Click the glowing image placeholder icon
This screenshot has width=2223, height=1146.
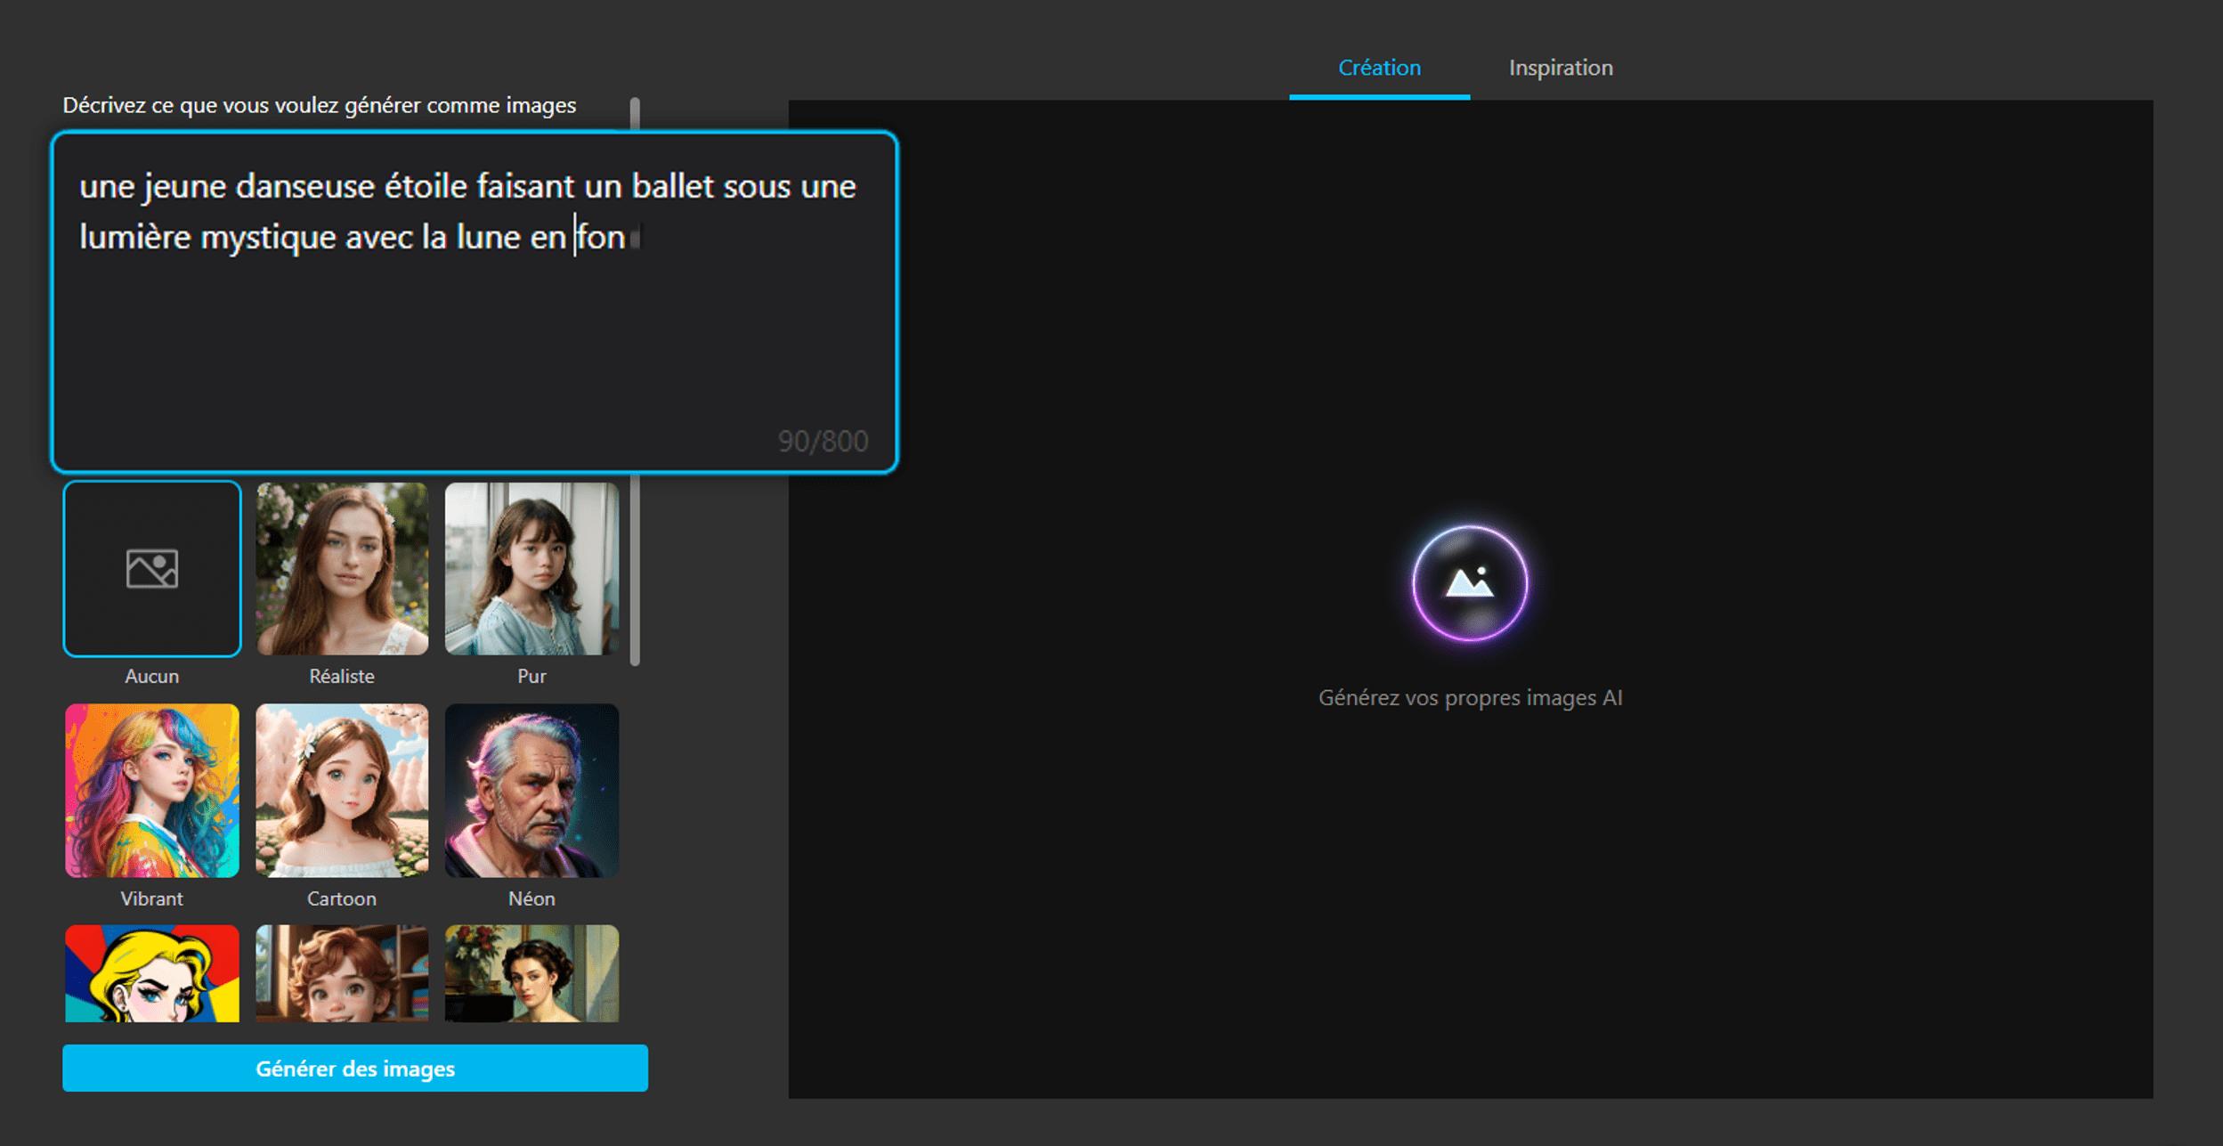tap(1470, 583)
